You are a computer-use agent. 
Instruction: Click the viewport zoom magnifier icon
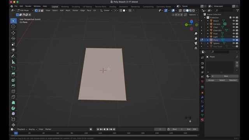click(x=196, y=33)
